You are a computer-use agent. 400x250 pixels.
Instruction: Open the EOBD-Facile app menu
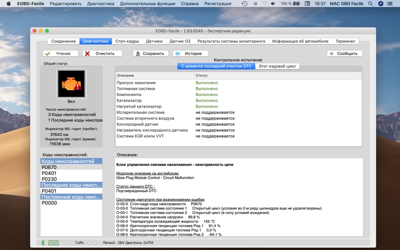(30, 3)
